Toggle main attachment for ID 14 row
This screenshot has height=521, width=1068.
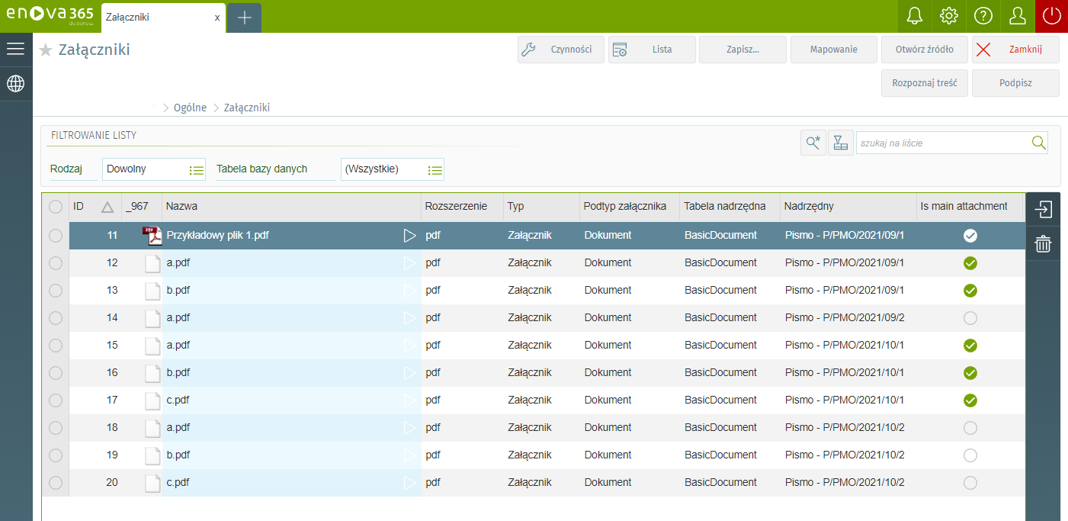(970, 318)
